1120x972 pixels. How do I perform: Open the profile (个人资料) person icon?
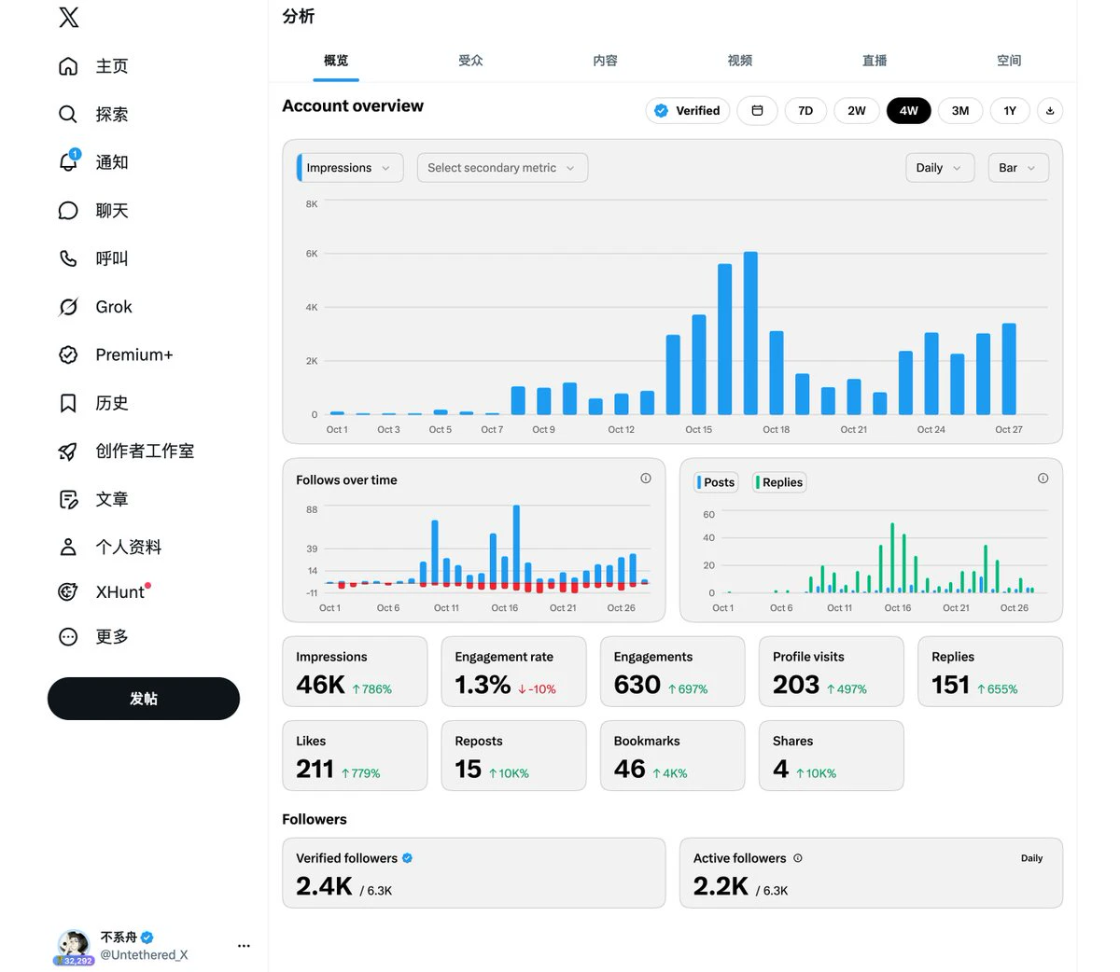point(68,548)
